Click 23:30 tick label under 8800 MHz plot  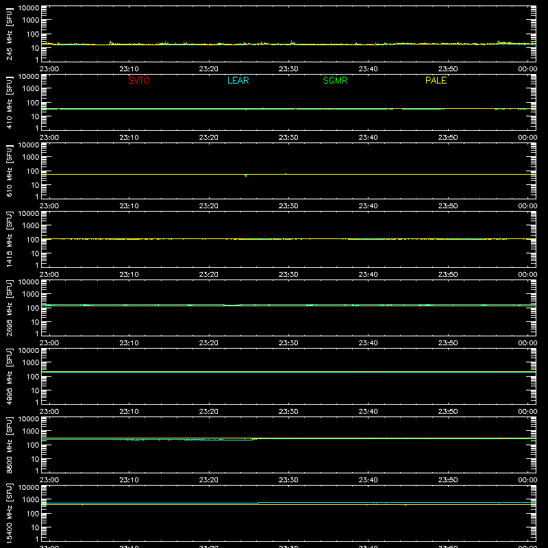pos(288,480)
